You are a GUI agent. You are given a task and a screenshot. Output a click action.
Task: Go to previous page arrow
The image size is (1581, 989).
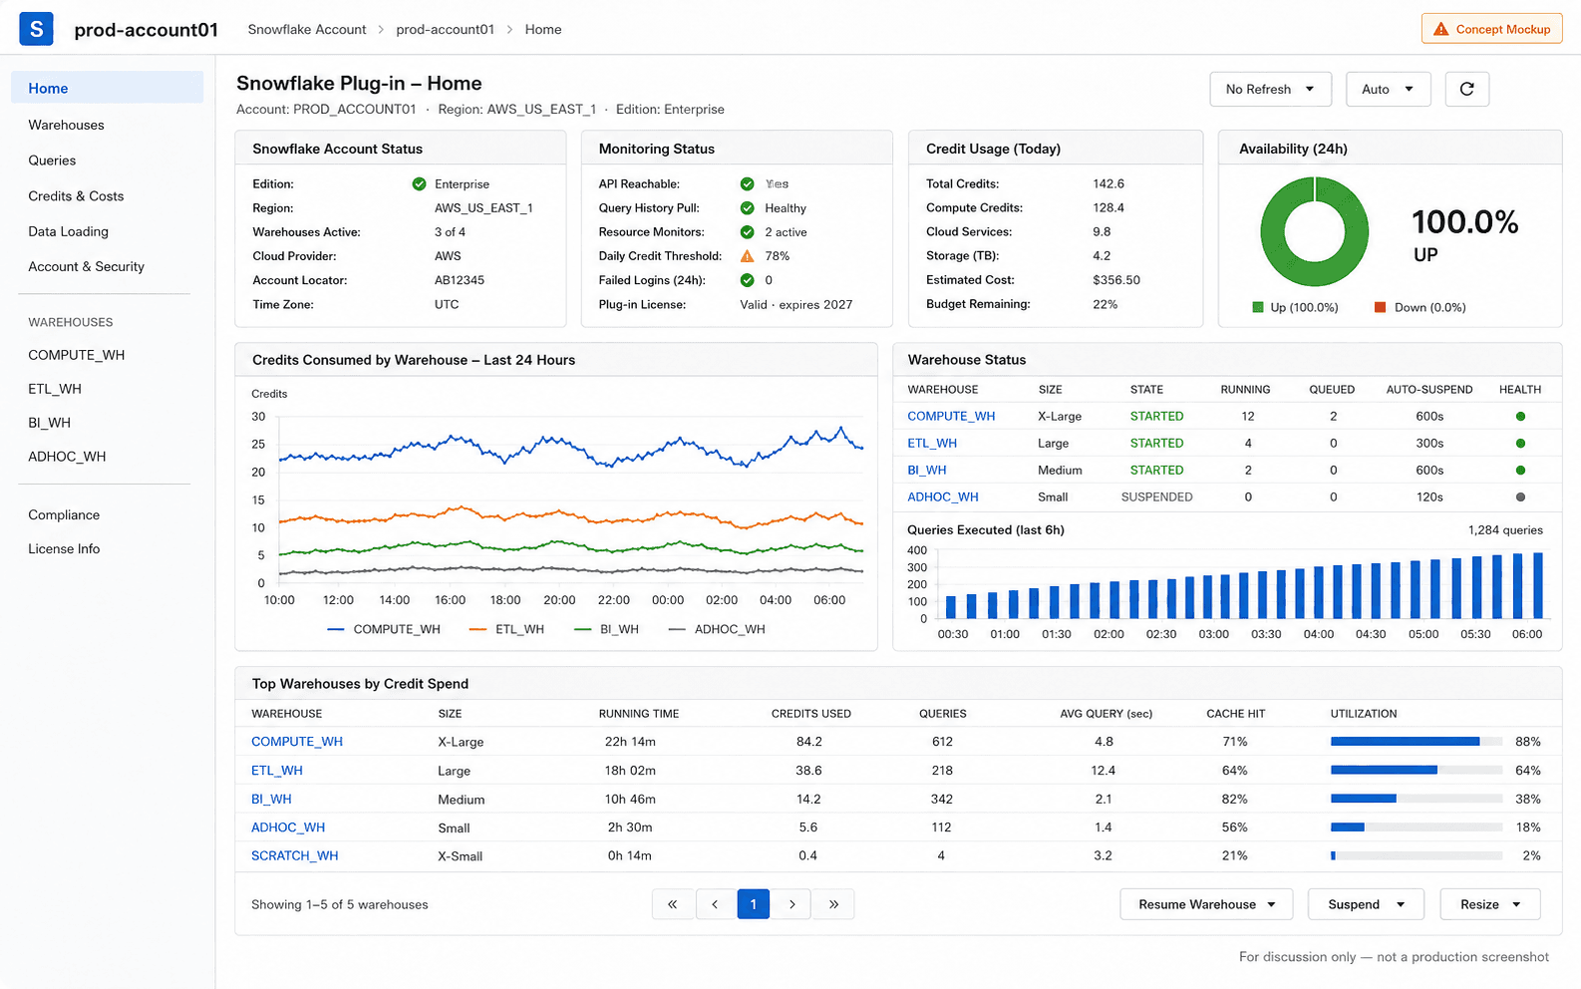point(714,904)
